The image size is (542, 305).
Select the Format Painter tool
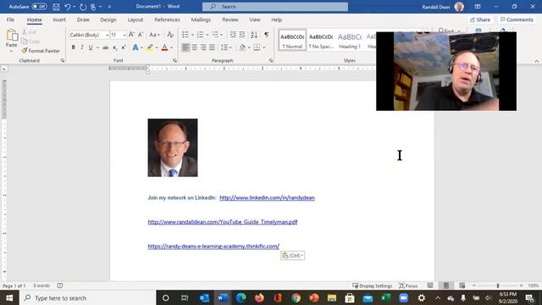click(x=41, y=51)
